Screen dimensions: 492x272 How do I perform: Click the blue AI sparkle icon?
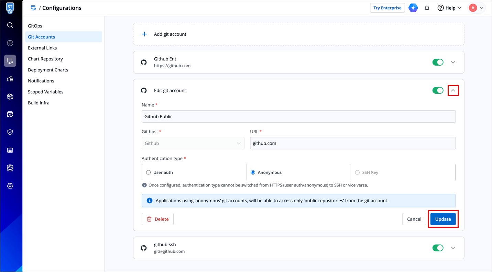[413, 8]
